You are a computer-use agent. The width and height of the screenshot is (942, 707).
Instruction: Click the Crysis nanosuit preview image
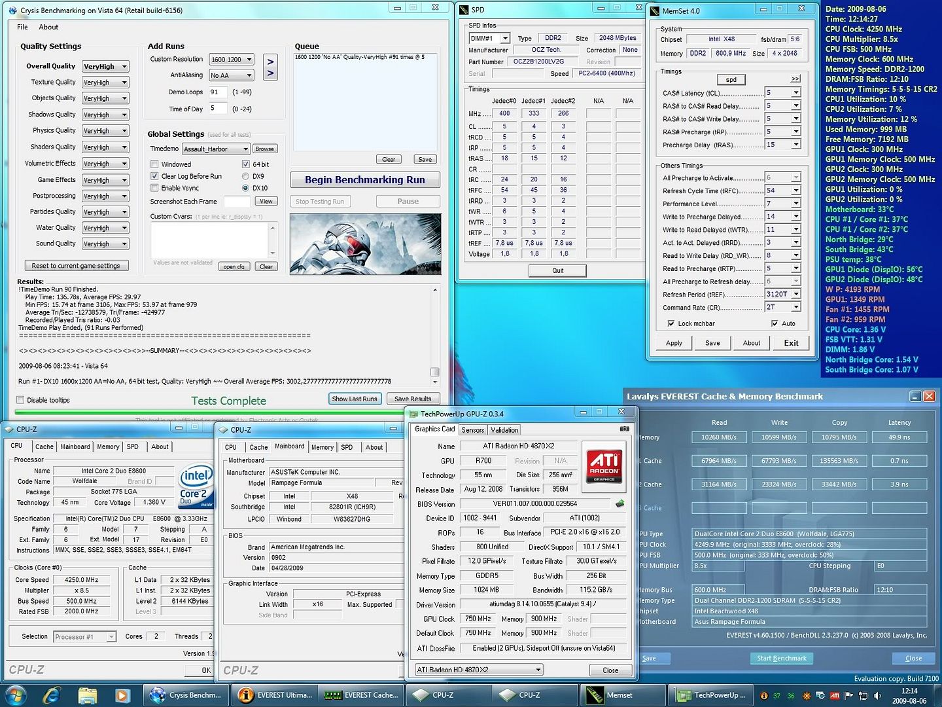coord(365,244)
